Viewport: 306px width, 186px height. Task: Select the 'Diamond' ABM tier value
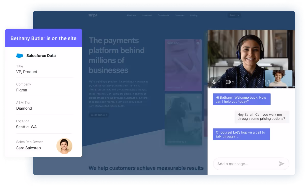(x=24, y=108)
